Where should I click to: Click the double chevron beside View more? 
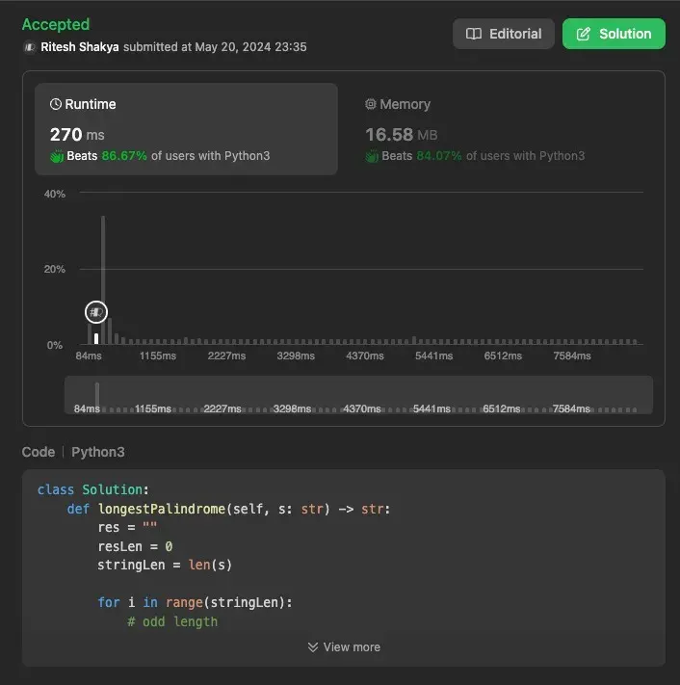click(313, 646)
